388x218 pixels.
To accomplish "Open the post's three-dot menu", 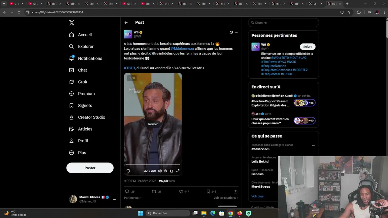I will point(237,32).
